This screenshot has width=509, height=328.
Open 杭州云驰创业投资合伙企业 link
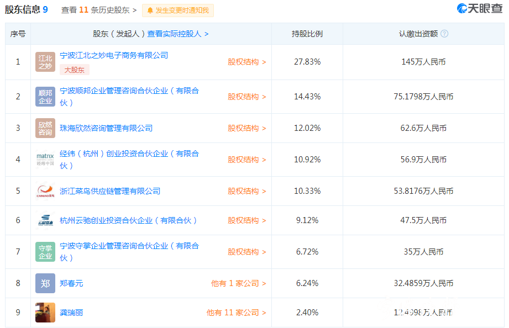tap(128, 220)
